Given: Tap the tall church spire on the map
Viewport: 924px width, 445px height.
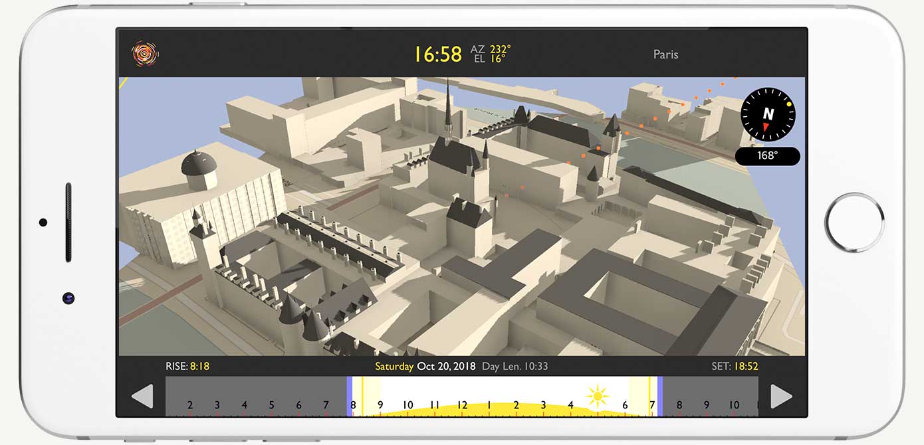Looking at the screenshot, I should (x=449, y=110).
